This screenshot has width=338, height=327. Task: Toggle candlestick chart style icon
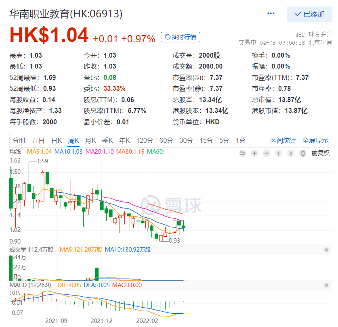tap(303, 153)
